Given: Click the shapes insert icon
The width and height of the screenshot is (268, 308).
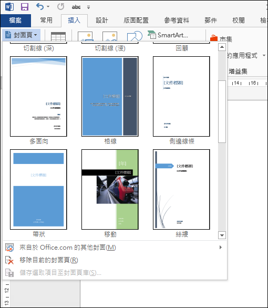Looking at the screenshot, I should tap(135, 36).
